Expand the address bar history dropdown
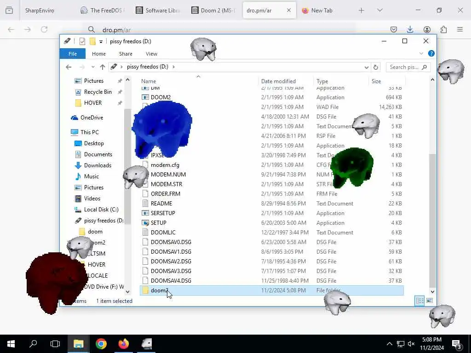The width and height of the screenshot is (471, 353). point(366,67)
